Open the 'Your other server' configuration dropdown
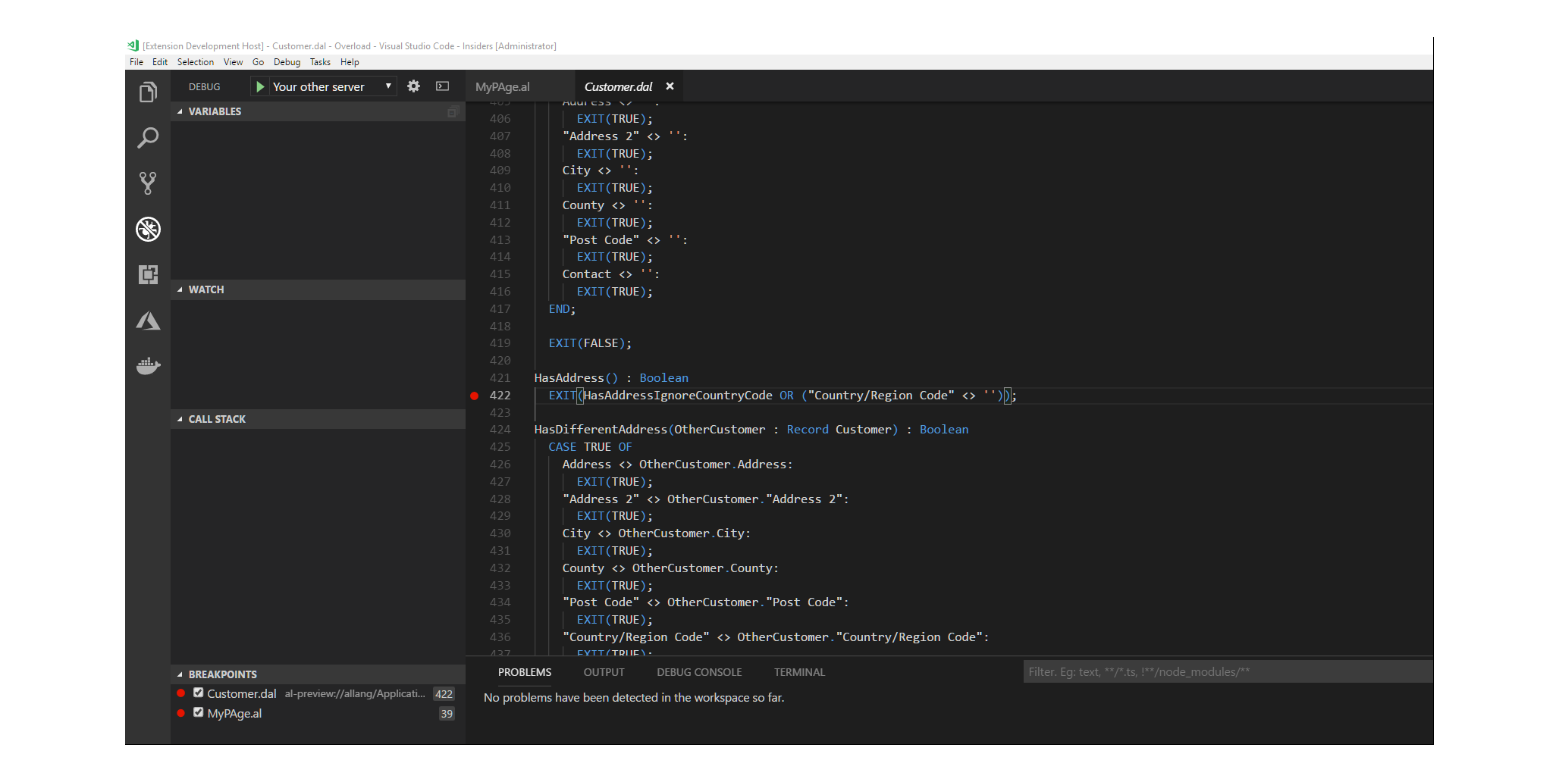This screenshot has width=1559, height=782. pos(387,86)
